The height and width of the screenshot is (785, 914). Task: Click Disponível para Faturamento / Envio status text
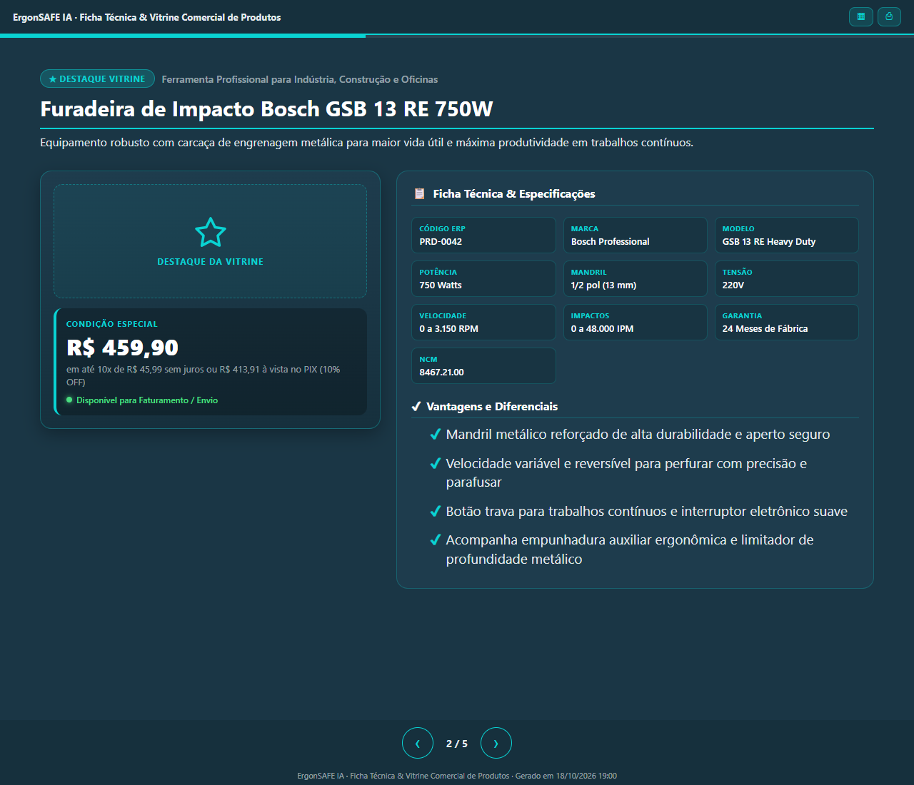coord(147,400)
